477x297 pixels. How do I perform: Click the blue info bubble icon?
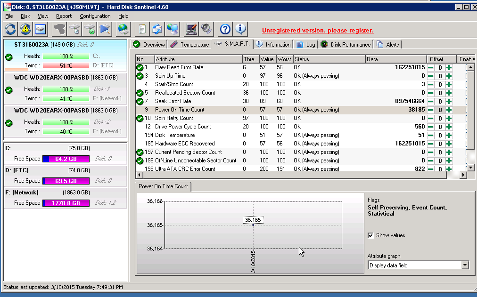tap(240, 30)
